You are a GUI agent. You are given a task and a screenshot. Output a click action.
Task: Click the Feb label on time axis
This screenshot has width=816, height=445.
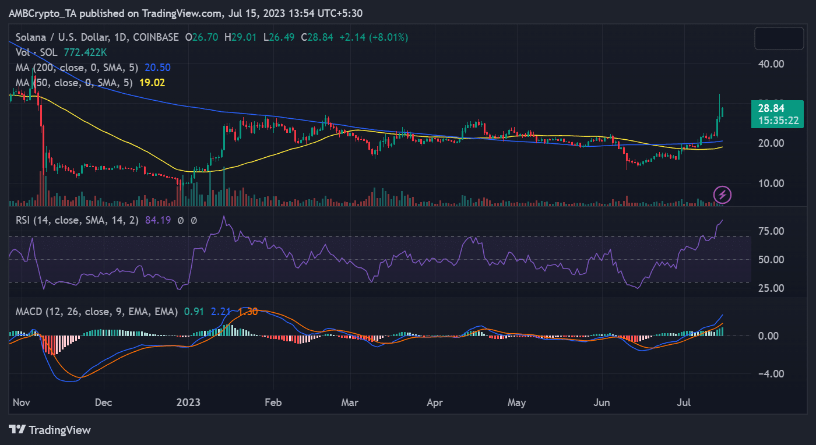pyautogui.click(x=273, y=402)
